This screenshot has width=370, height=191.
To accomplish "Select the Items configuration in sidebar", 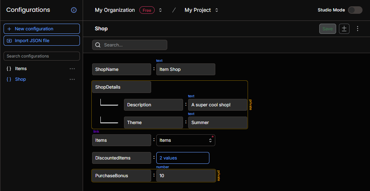I will (x=21, y=69).
